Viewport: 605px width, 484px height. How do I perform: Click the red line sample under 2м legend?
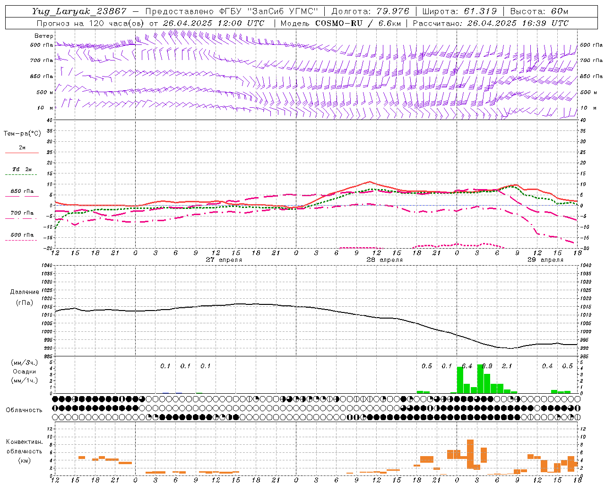click(22, 153)
